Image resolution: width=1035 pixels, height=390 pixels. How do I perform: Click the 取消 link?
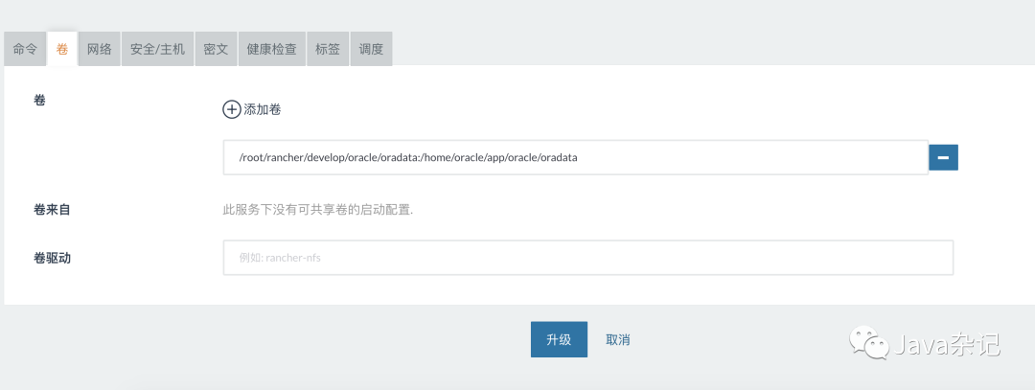618,340
